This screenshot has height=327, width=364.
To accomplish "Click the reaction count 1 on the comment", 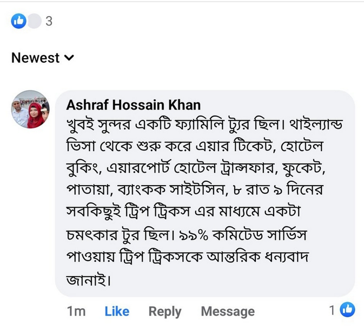I will (332, 310).
